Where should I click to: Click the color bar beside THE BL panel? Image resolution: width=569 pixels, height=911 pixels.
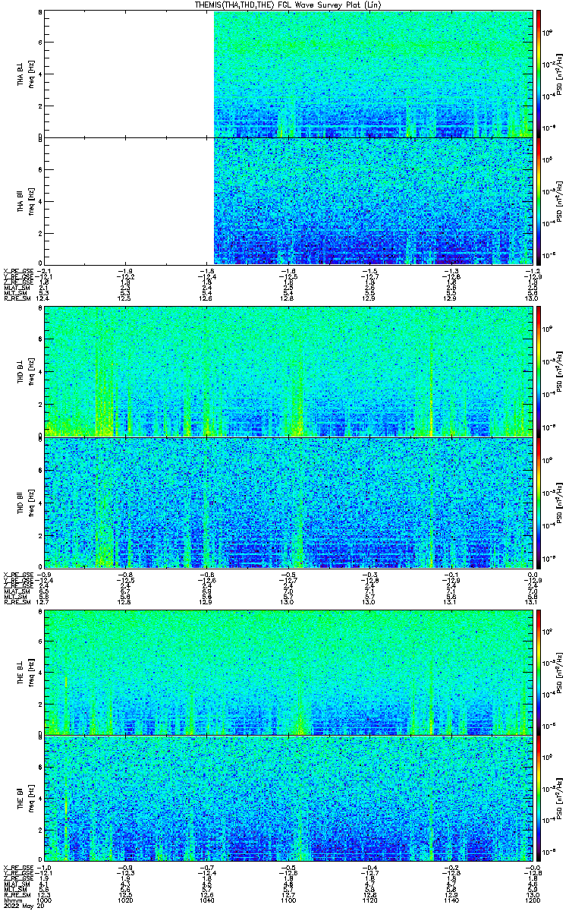click(x=539, y=671)
